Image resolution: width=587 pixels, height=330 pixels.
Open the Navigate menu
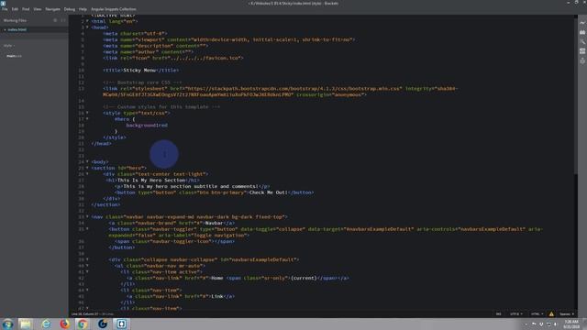click(x=53, y=9)
